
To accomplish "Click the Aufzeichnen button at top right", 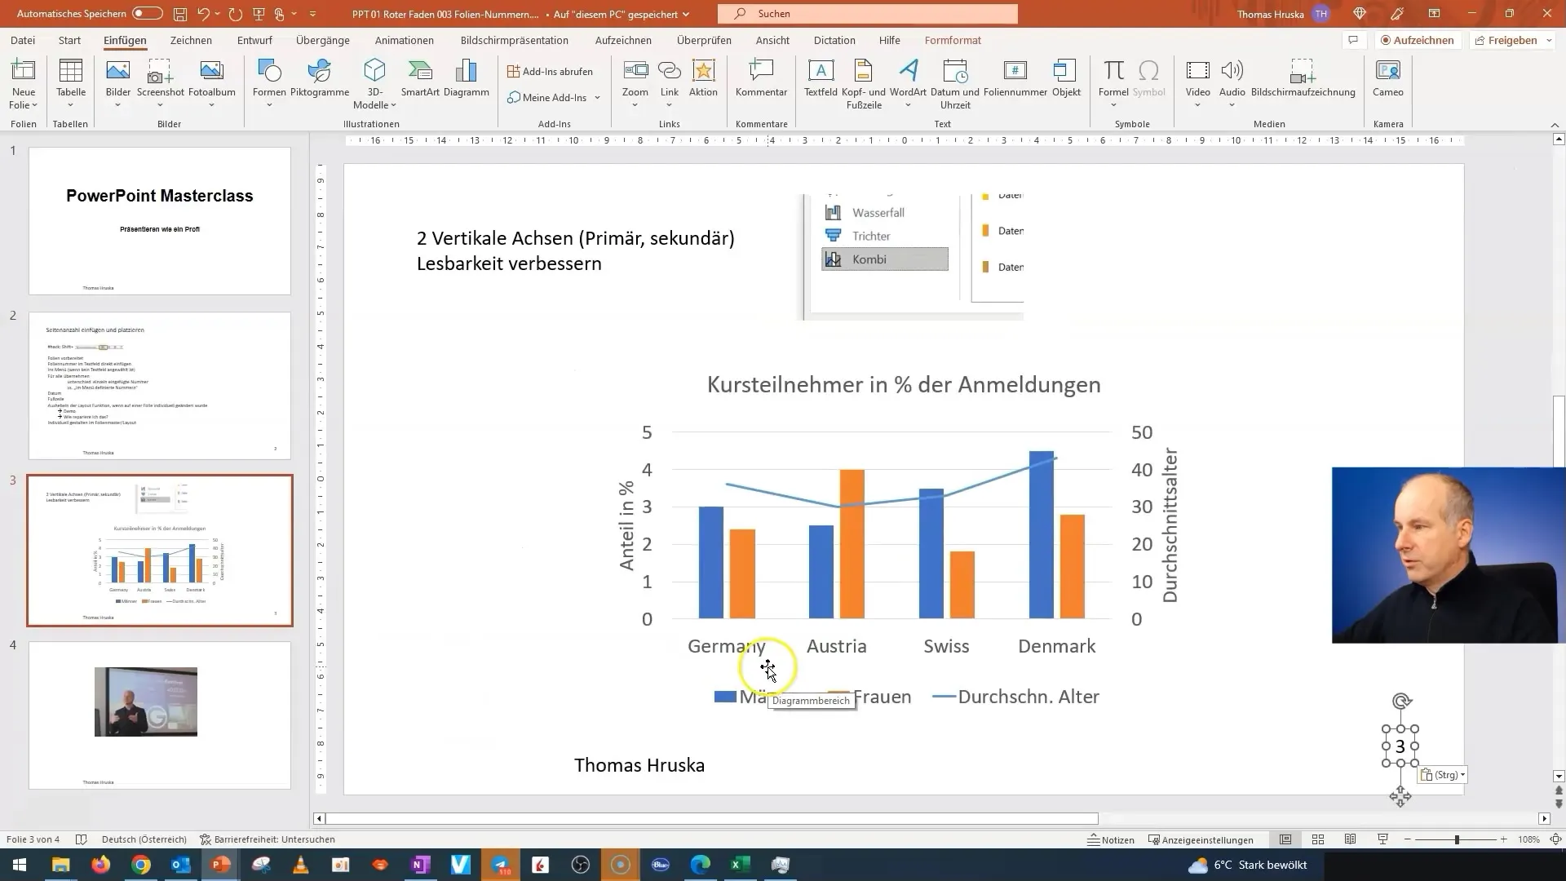I will (x=1417, y=40).
